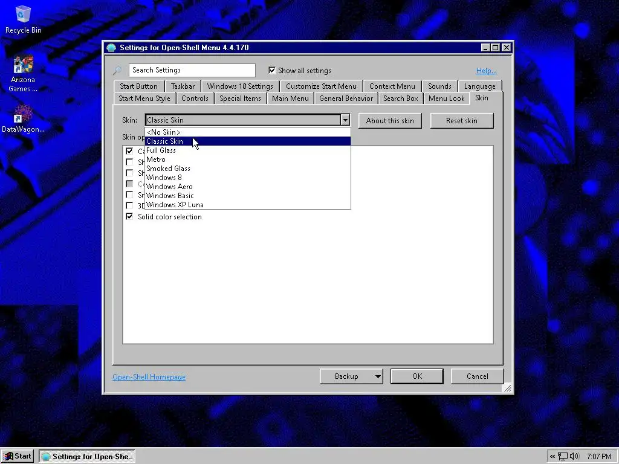Go to Customize Start Menu tab

pyautogui.click(x=321, y=86)
